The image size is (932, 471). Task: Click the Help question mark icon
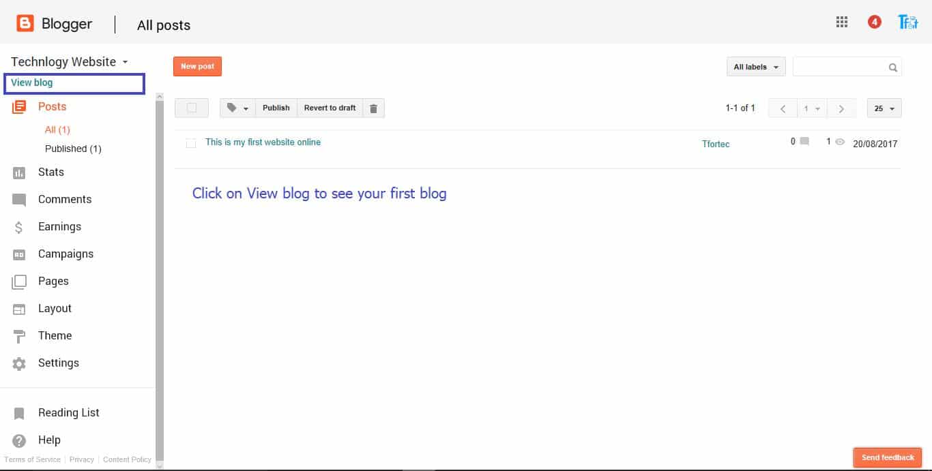click(19, 440)
